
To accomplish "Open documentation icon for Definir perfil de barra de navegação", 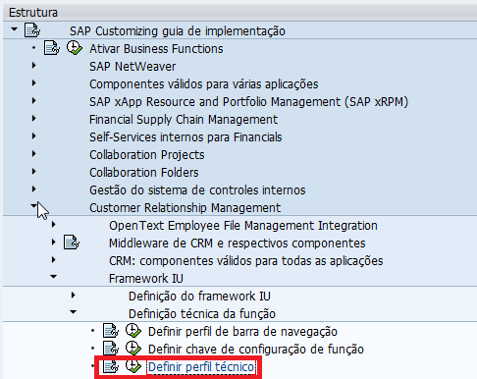I will 111,331.
